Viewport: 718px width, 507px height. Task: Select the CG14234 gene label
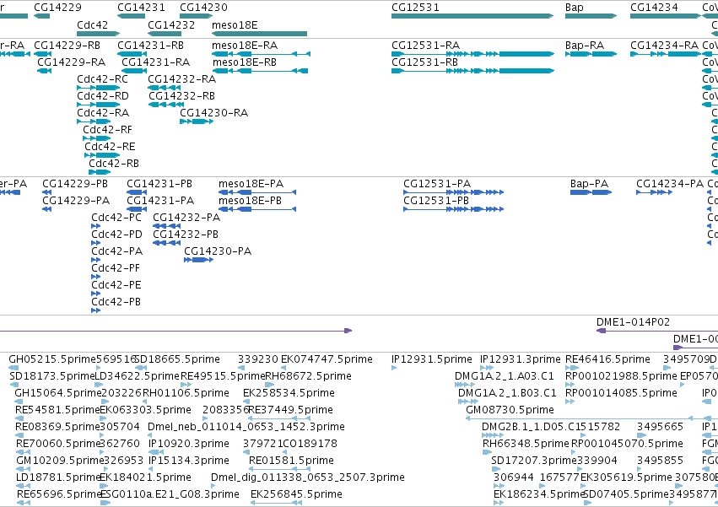click(x=654, y=8)
